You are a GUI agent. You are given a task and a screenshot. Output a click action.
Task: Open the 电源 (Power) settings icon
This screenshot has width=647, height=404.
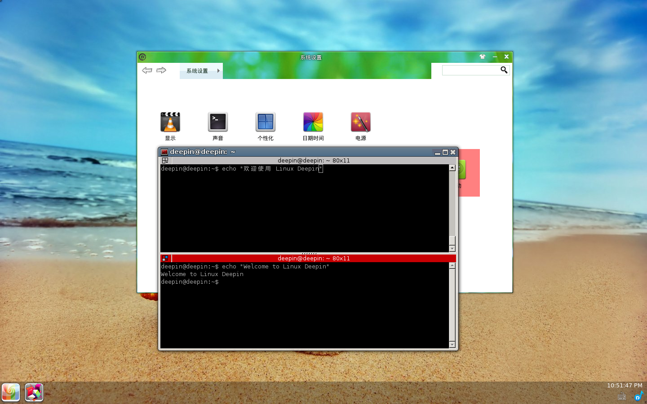(x=360, y=122)
